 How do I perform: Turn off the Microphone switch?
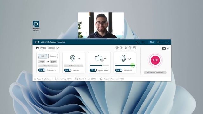(119, 70)
